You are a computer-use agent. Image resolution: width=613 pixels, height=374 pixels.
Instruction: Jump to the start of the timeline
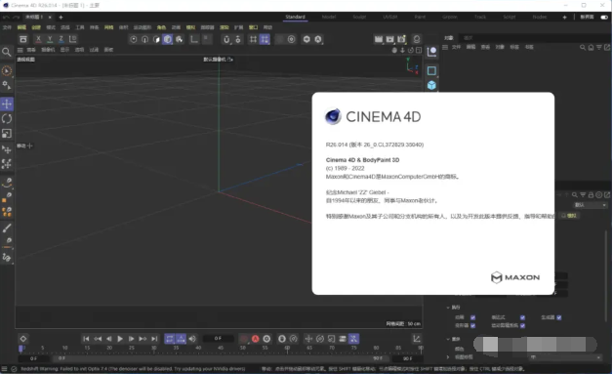tap(86, 339)
